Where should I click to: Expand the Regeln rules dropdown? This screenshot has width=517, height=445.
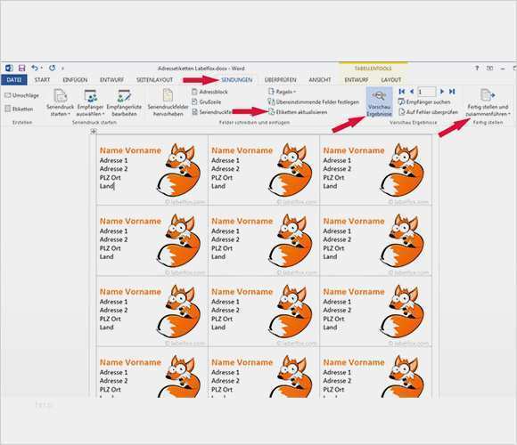pyautogui.click(x=283, y=92)
